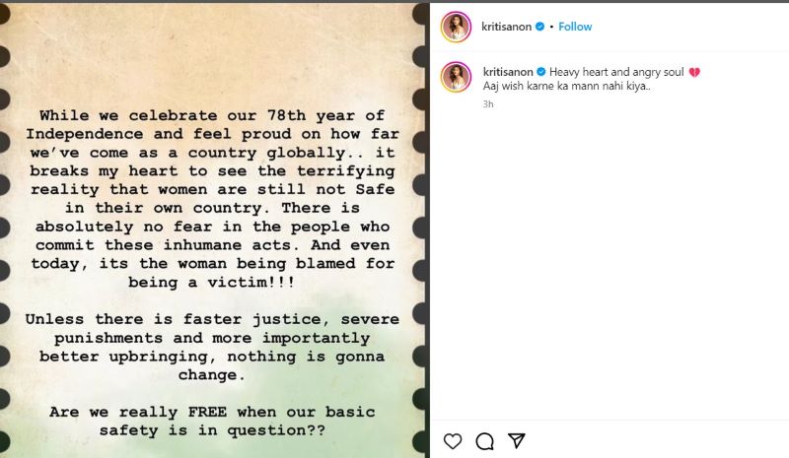Image resolution: width=789 pixels, height=458 pixels.
Task: Open kritisanon profile from caption username
Action: (x=507, y=72)
